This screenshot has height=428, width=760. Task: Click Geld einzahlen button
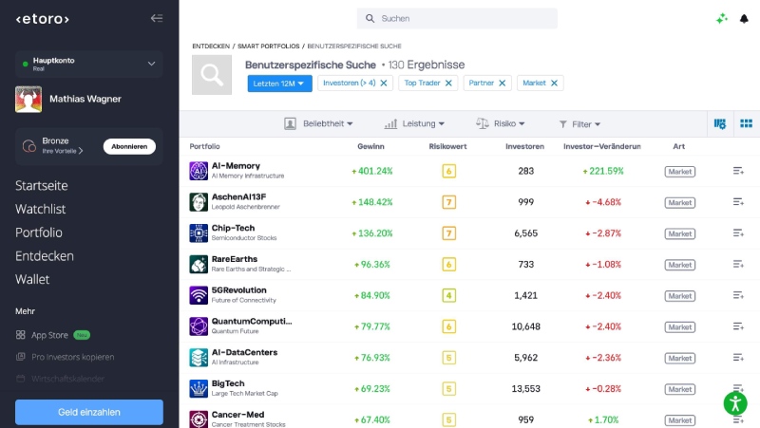point(89,412)
